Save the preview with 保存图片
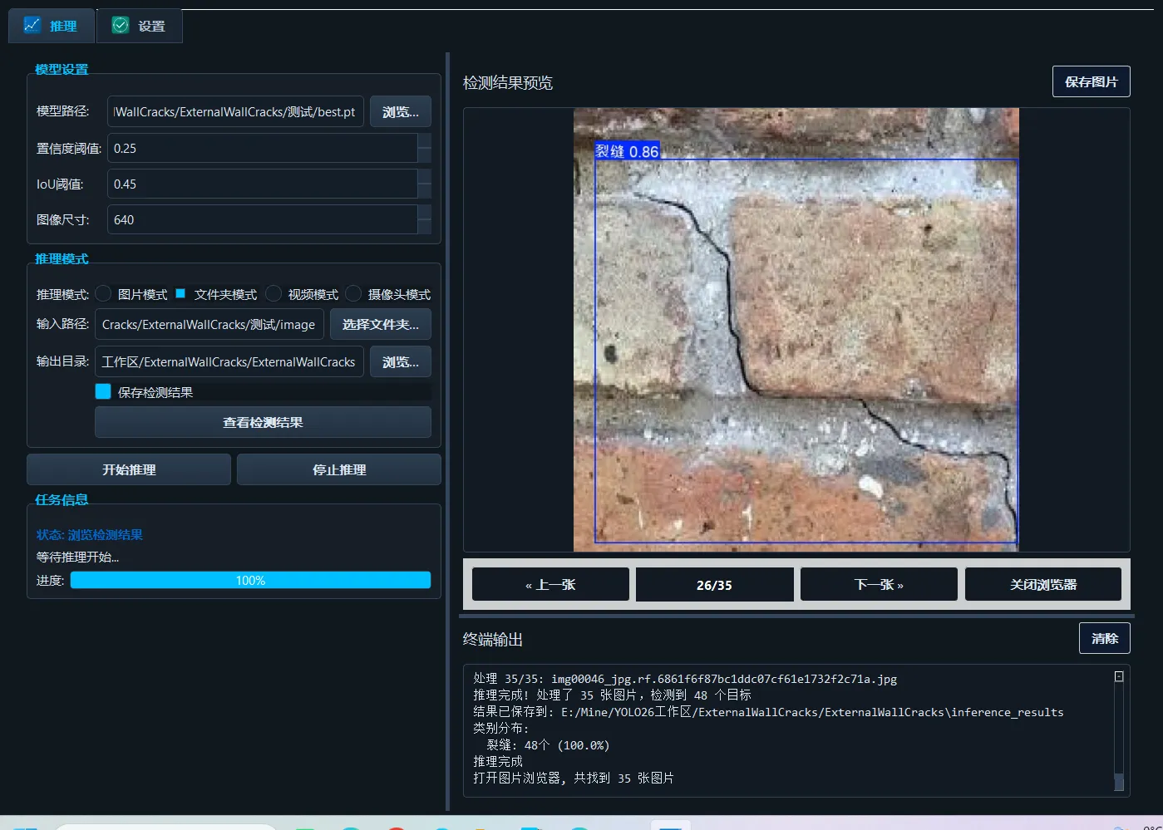Image resolution: width=1163 pixels, height=830 pixels. [1091, 81]
